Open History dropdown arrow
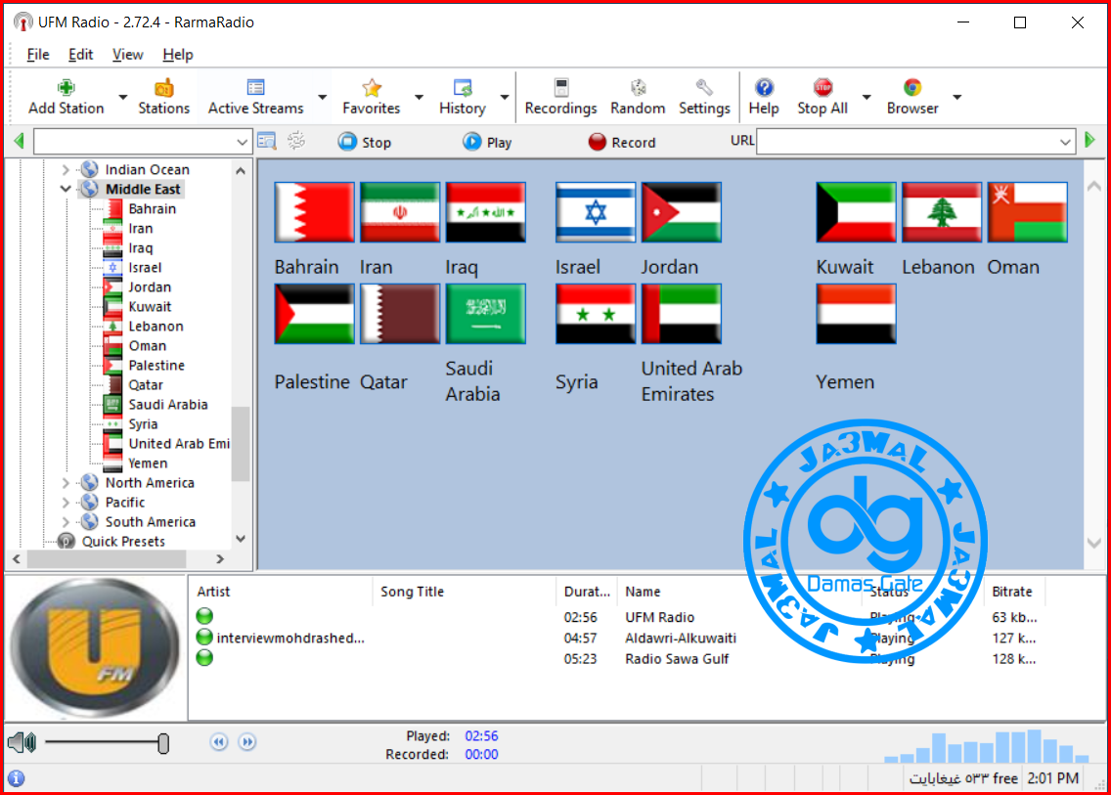 tap(505, 97)
